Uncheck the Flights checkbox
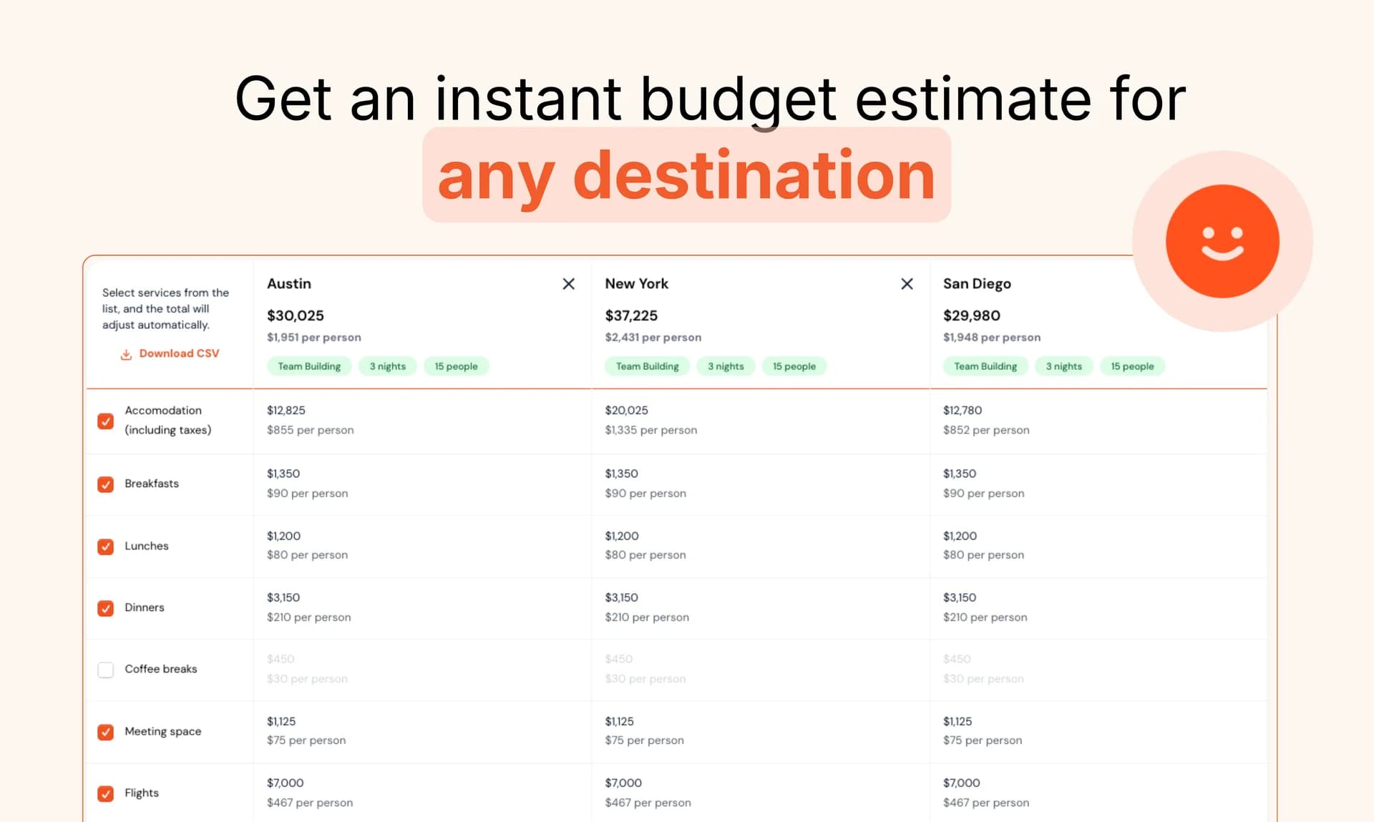Image resolution: width=1374 pixels, height=822 pixels. pyautogui.click(x=106, y=793)
